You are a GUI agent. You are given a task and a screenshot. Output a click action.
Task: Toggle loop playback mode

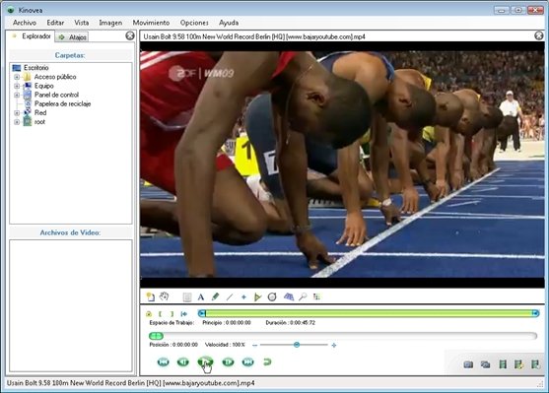point(267,361)
